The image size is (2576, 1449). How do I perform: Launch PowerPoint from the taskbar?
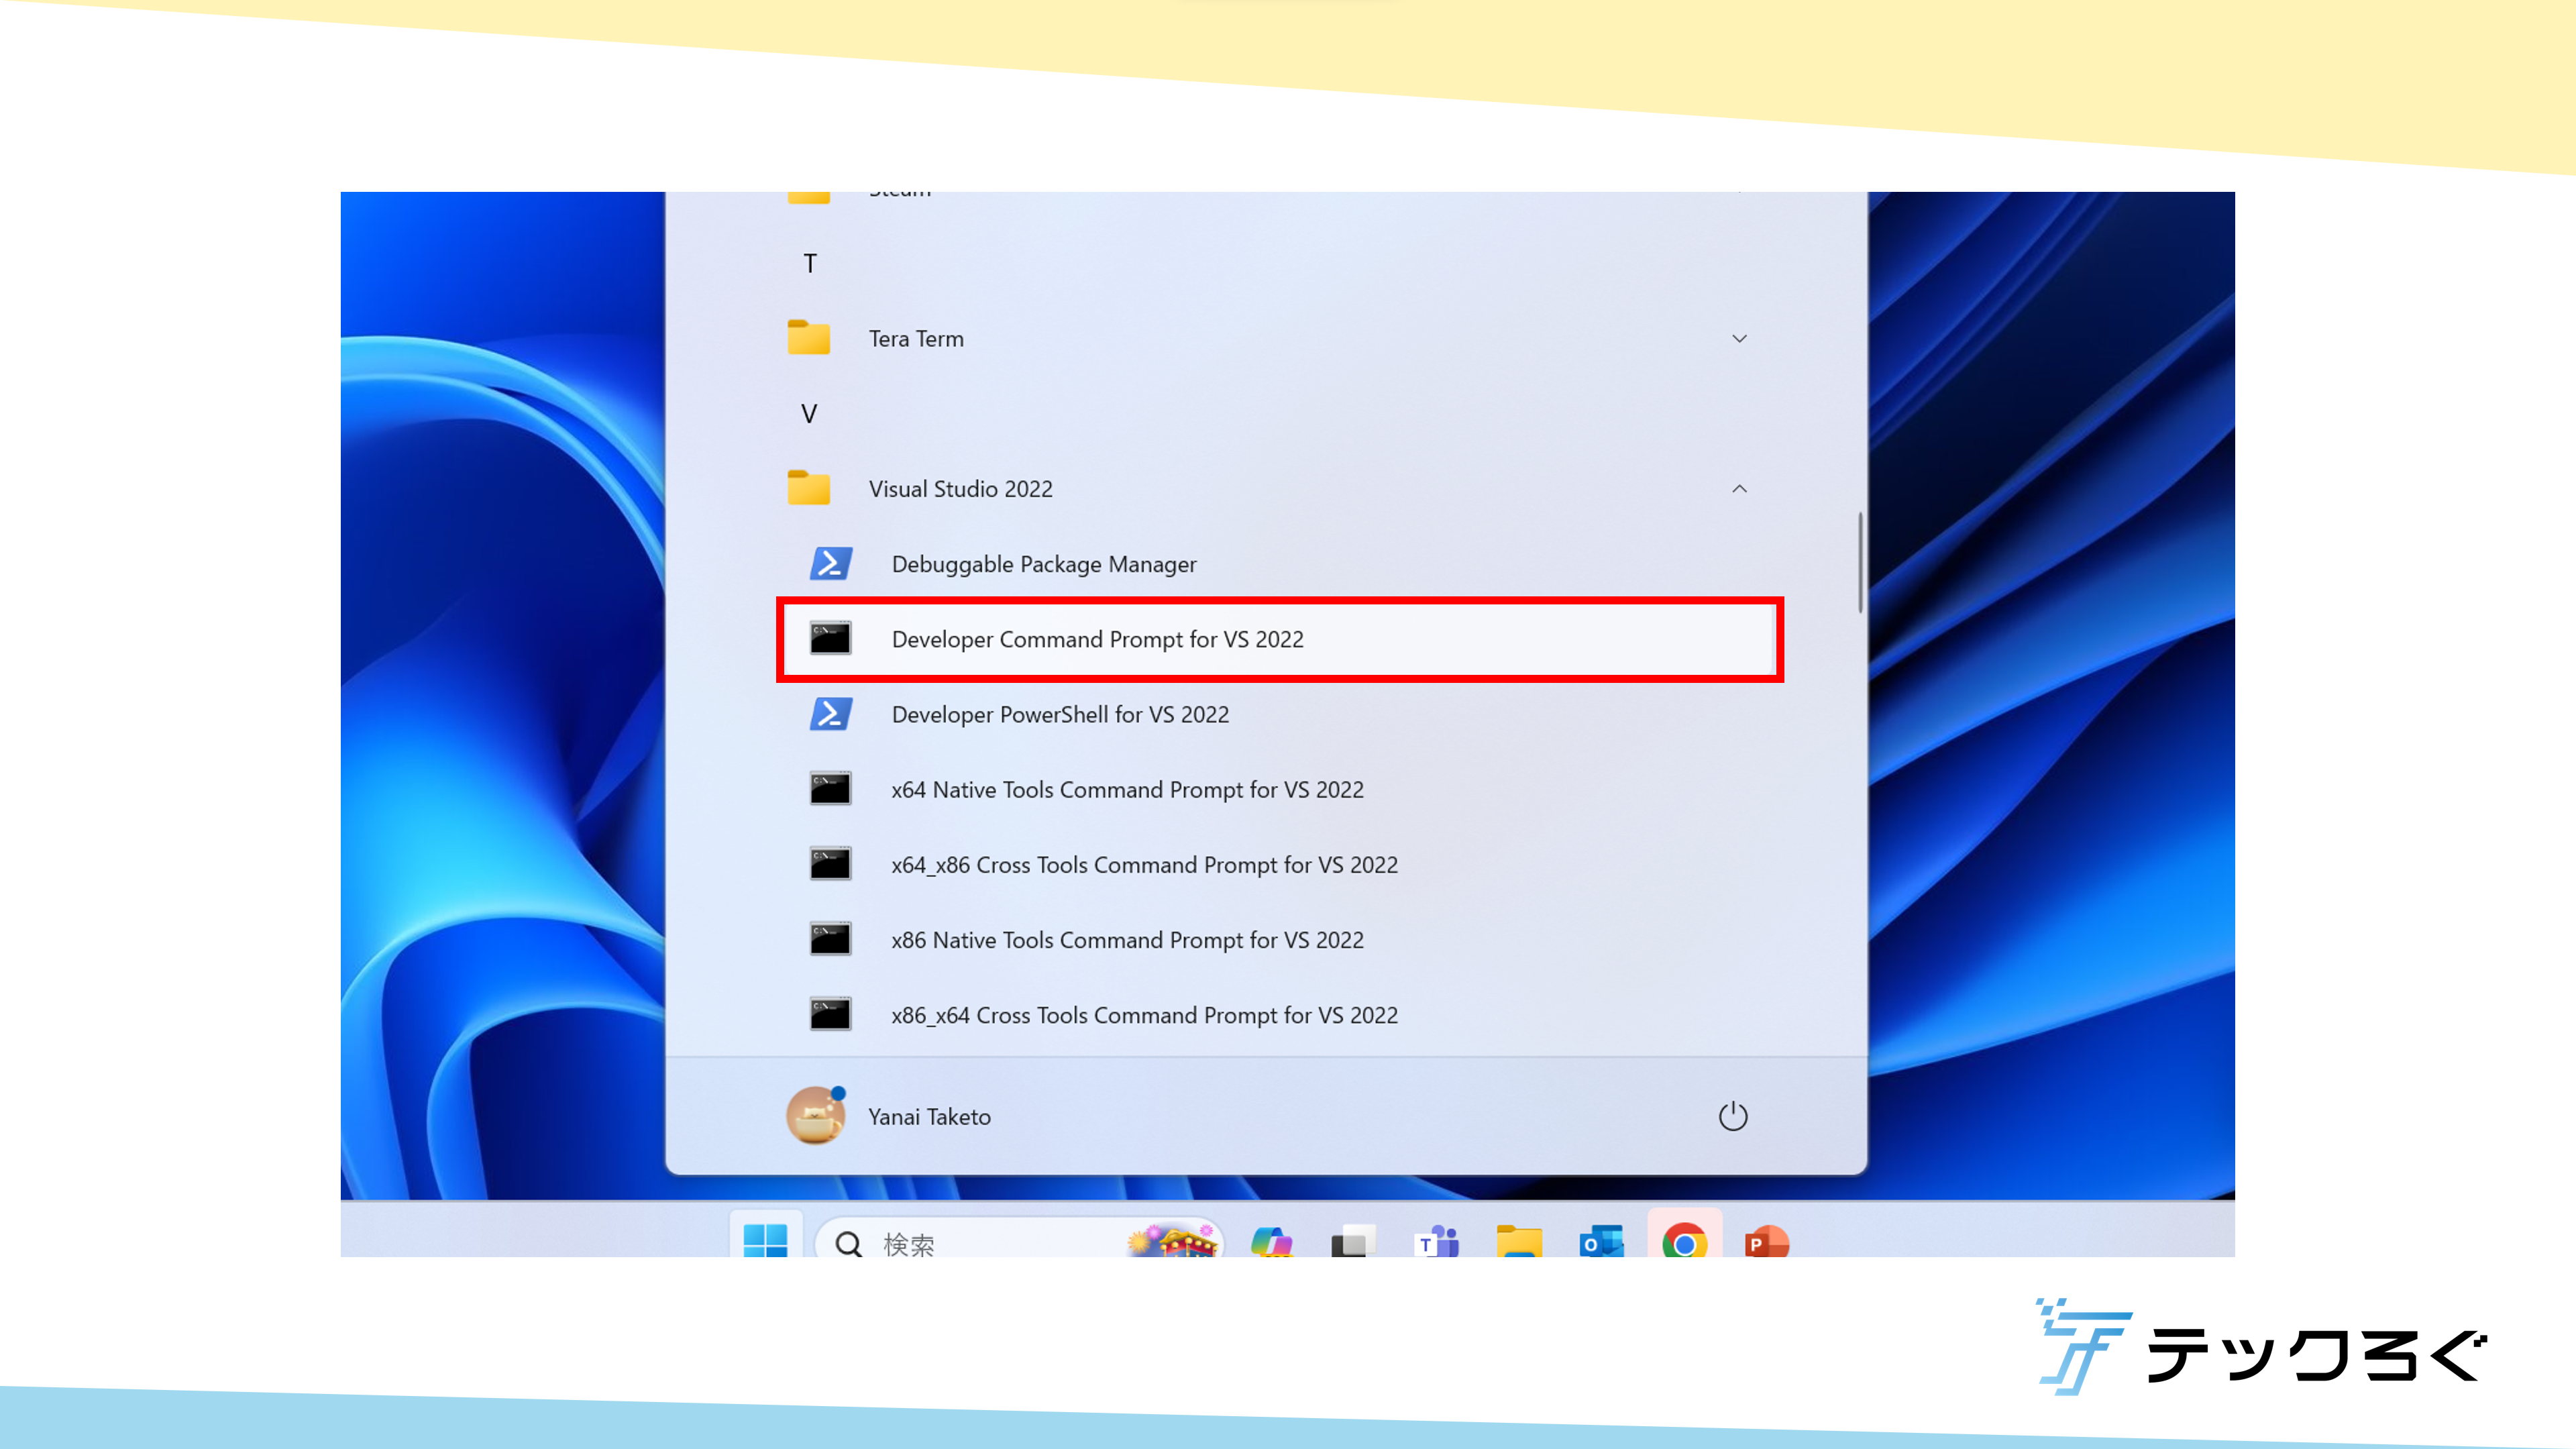coord(1766,1241)
